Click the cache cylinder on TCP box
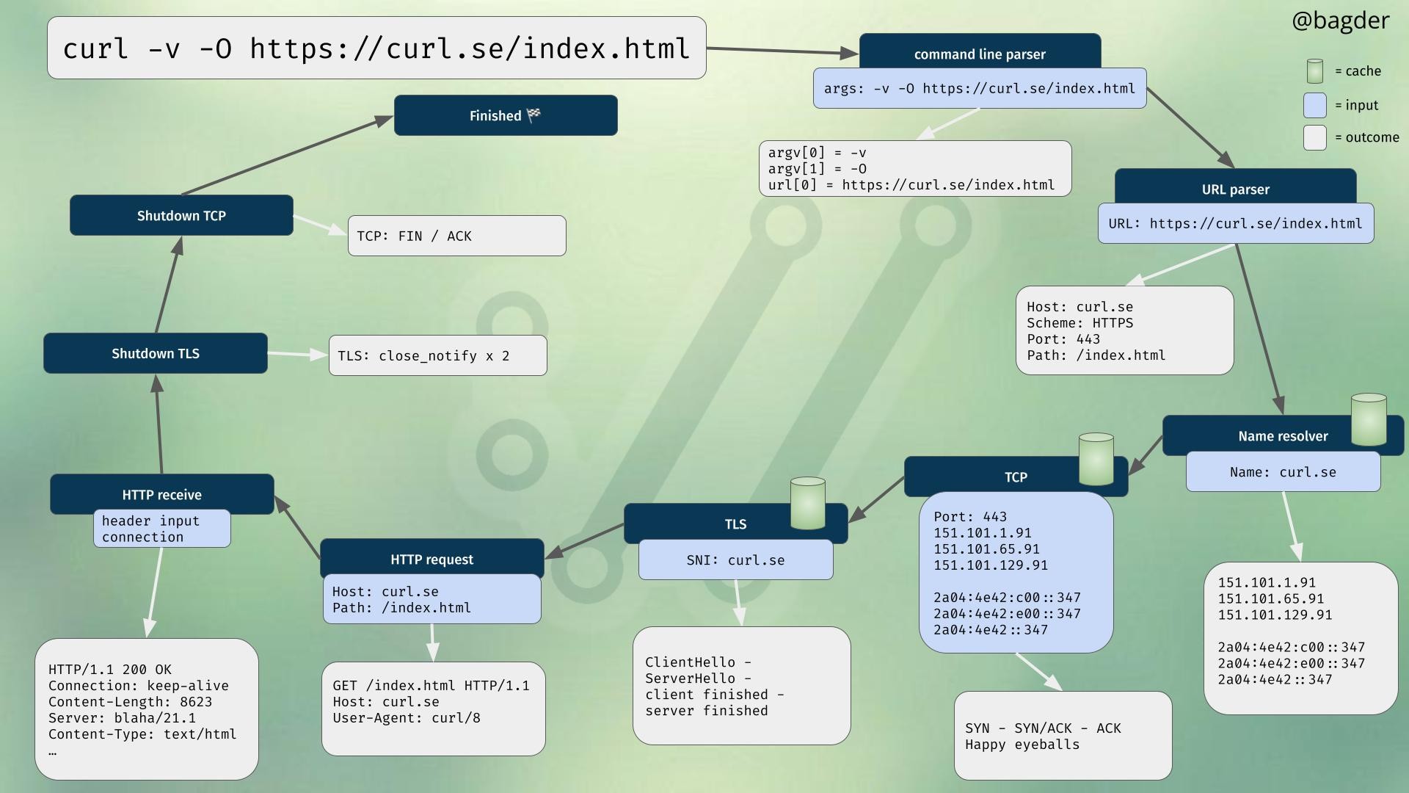The image size is (1409, 793). pyautogui.click(x=1096, y=459)
